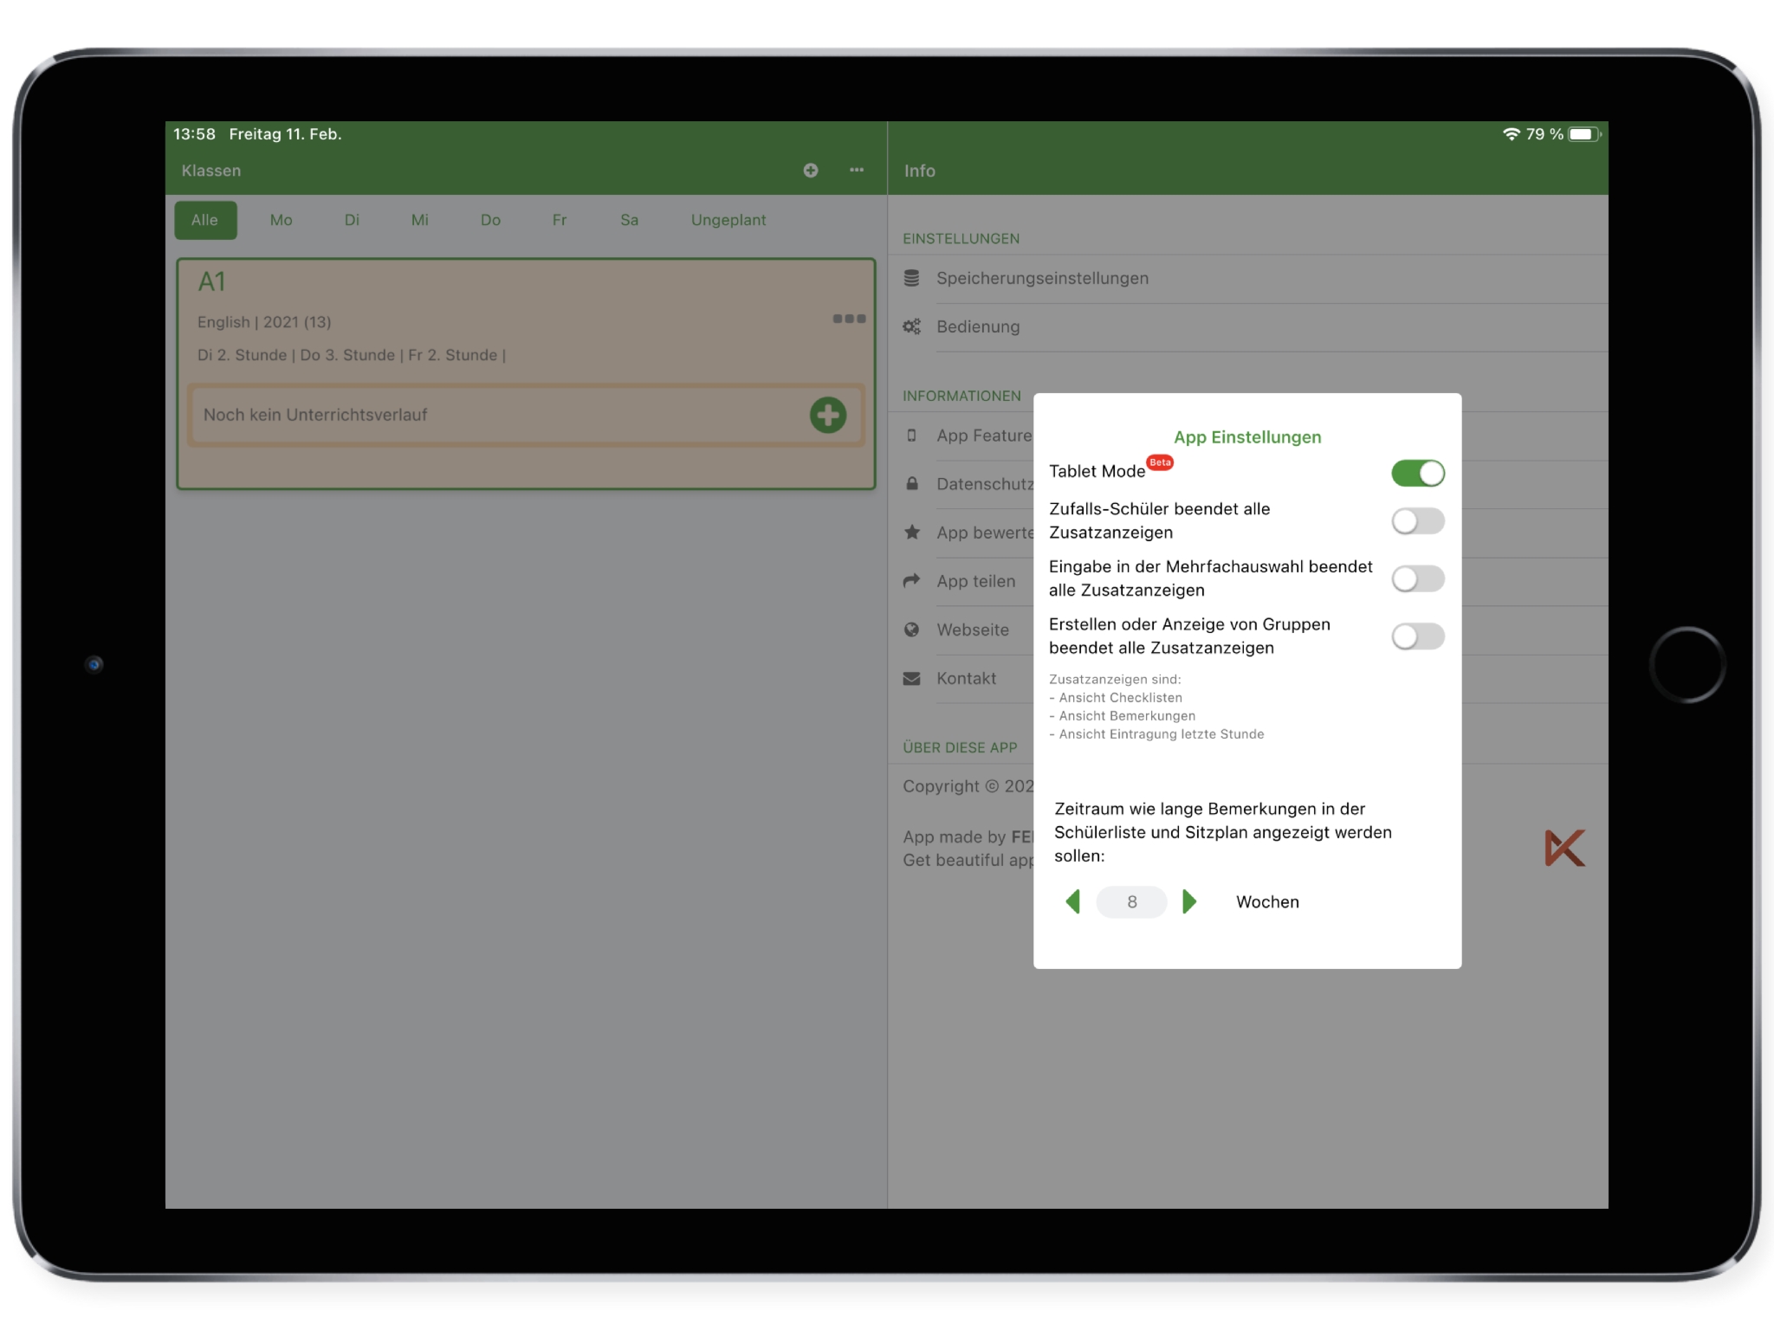Open the Klassen header three-dots menu

[x=856, y=171]
